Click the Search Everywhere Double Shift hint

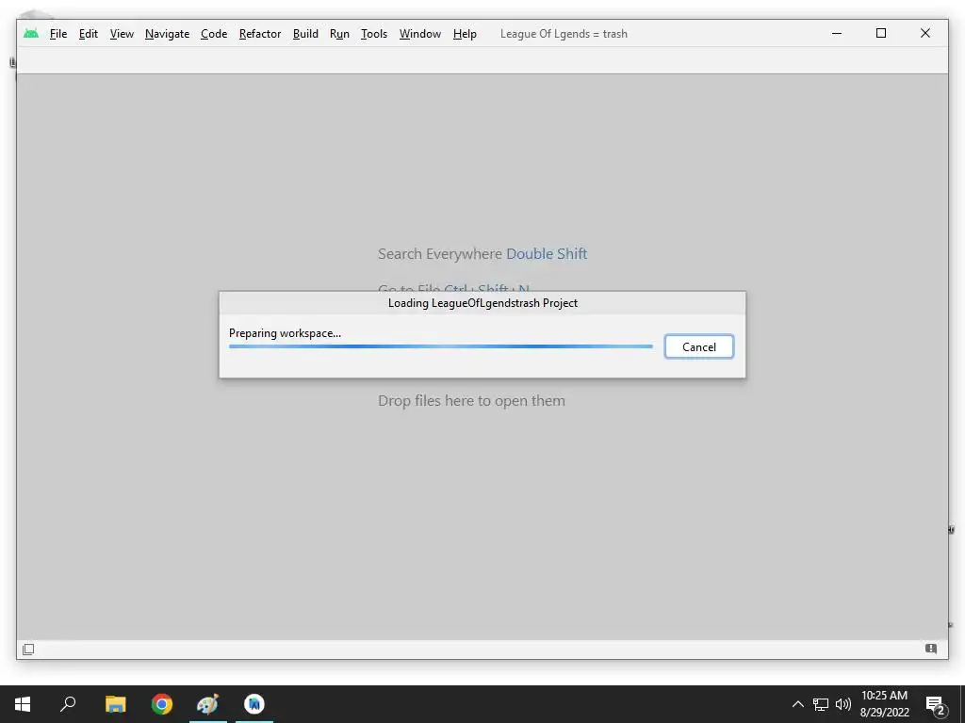pyautogui.click(x=482, y=254)
